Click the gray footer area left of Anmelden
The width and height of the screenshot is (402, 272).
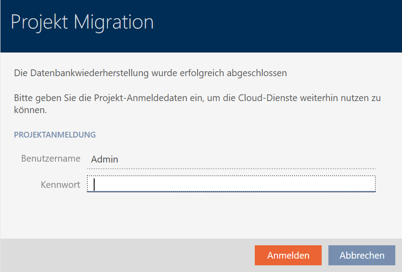(125, 256)
